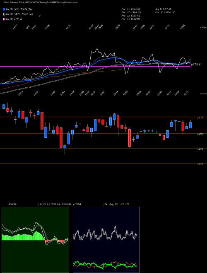Click the 1425 price level label
The width and height of the screenshot is (207, 273).
tap(200, 149)
